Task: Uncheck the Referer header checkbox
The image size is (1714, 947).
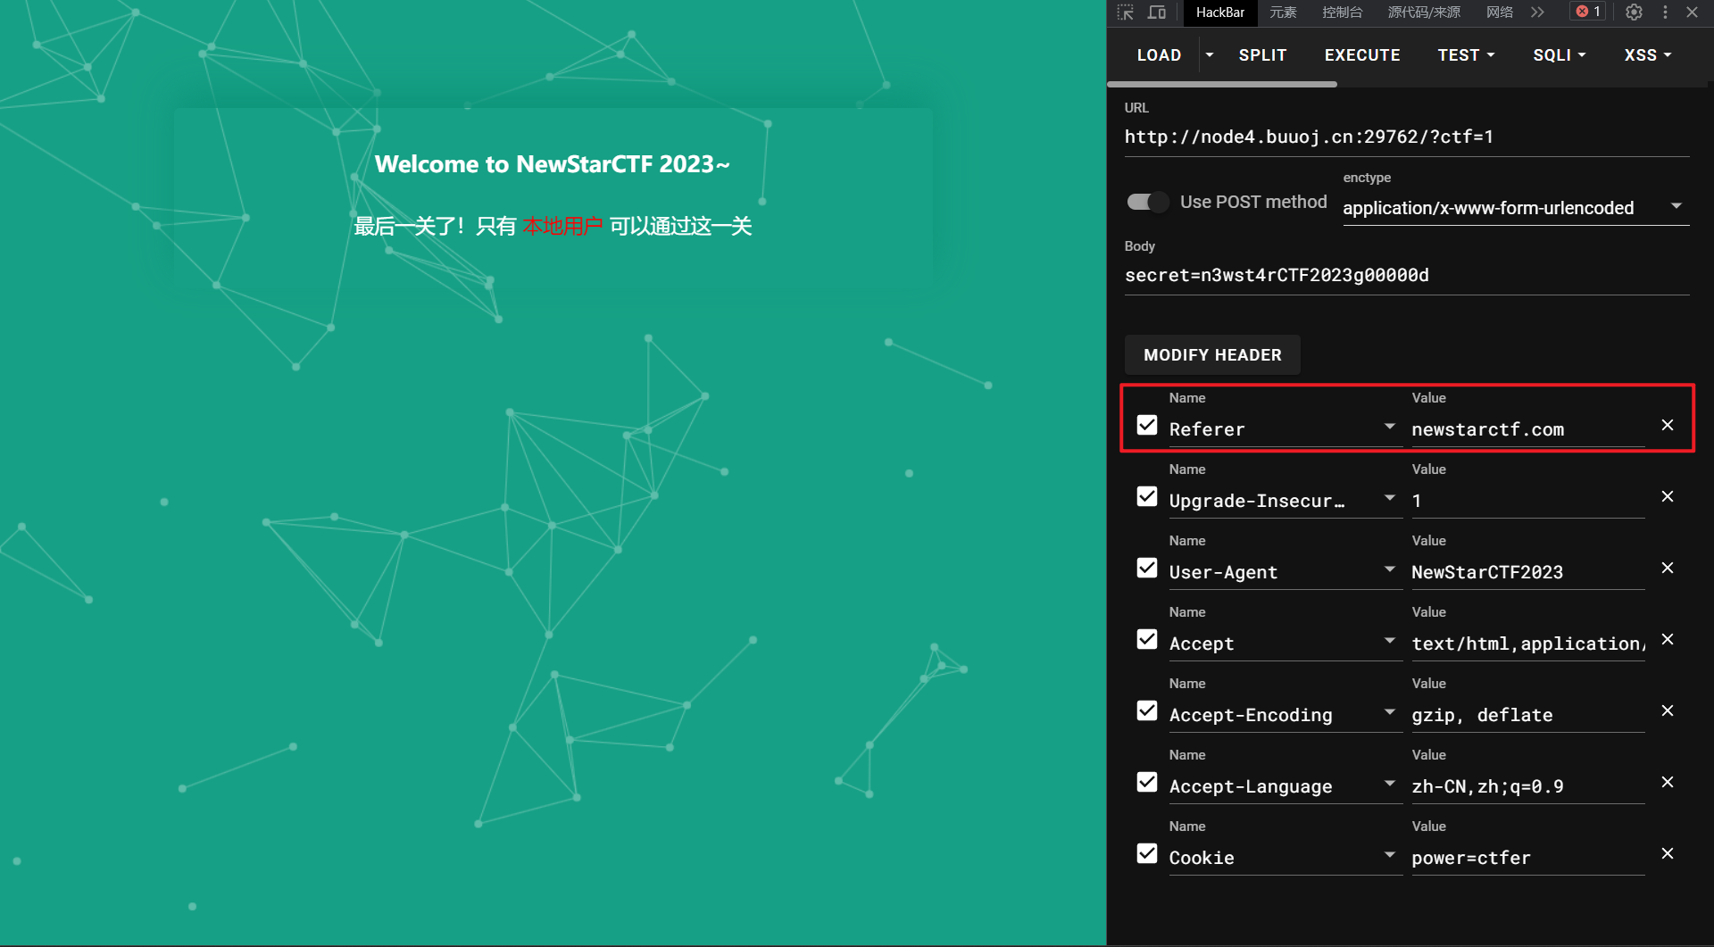Action: tap(1147, 425)
